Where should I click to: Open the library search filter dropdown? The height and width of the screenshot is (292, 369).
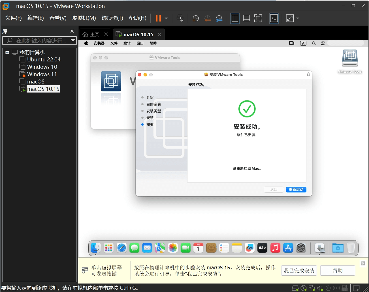[x=73, y=40]
